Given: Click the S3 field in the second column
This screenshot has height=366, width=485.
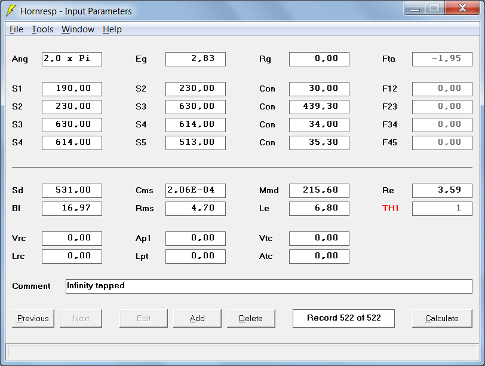Looking at the screenshot, I should 195,107.
